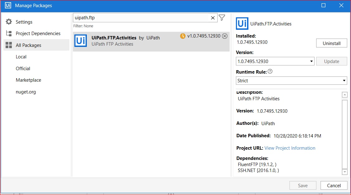351x195 pixels.
Task: Click the installed version 1.0.7495.12930 text
Action: pyautogui.click(x=252, y=42)
